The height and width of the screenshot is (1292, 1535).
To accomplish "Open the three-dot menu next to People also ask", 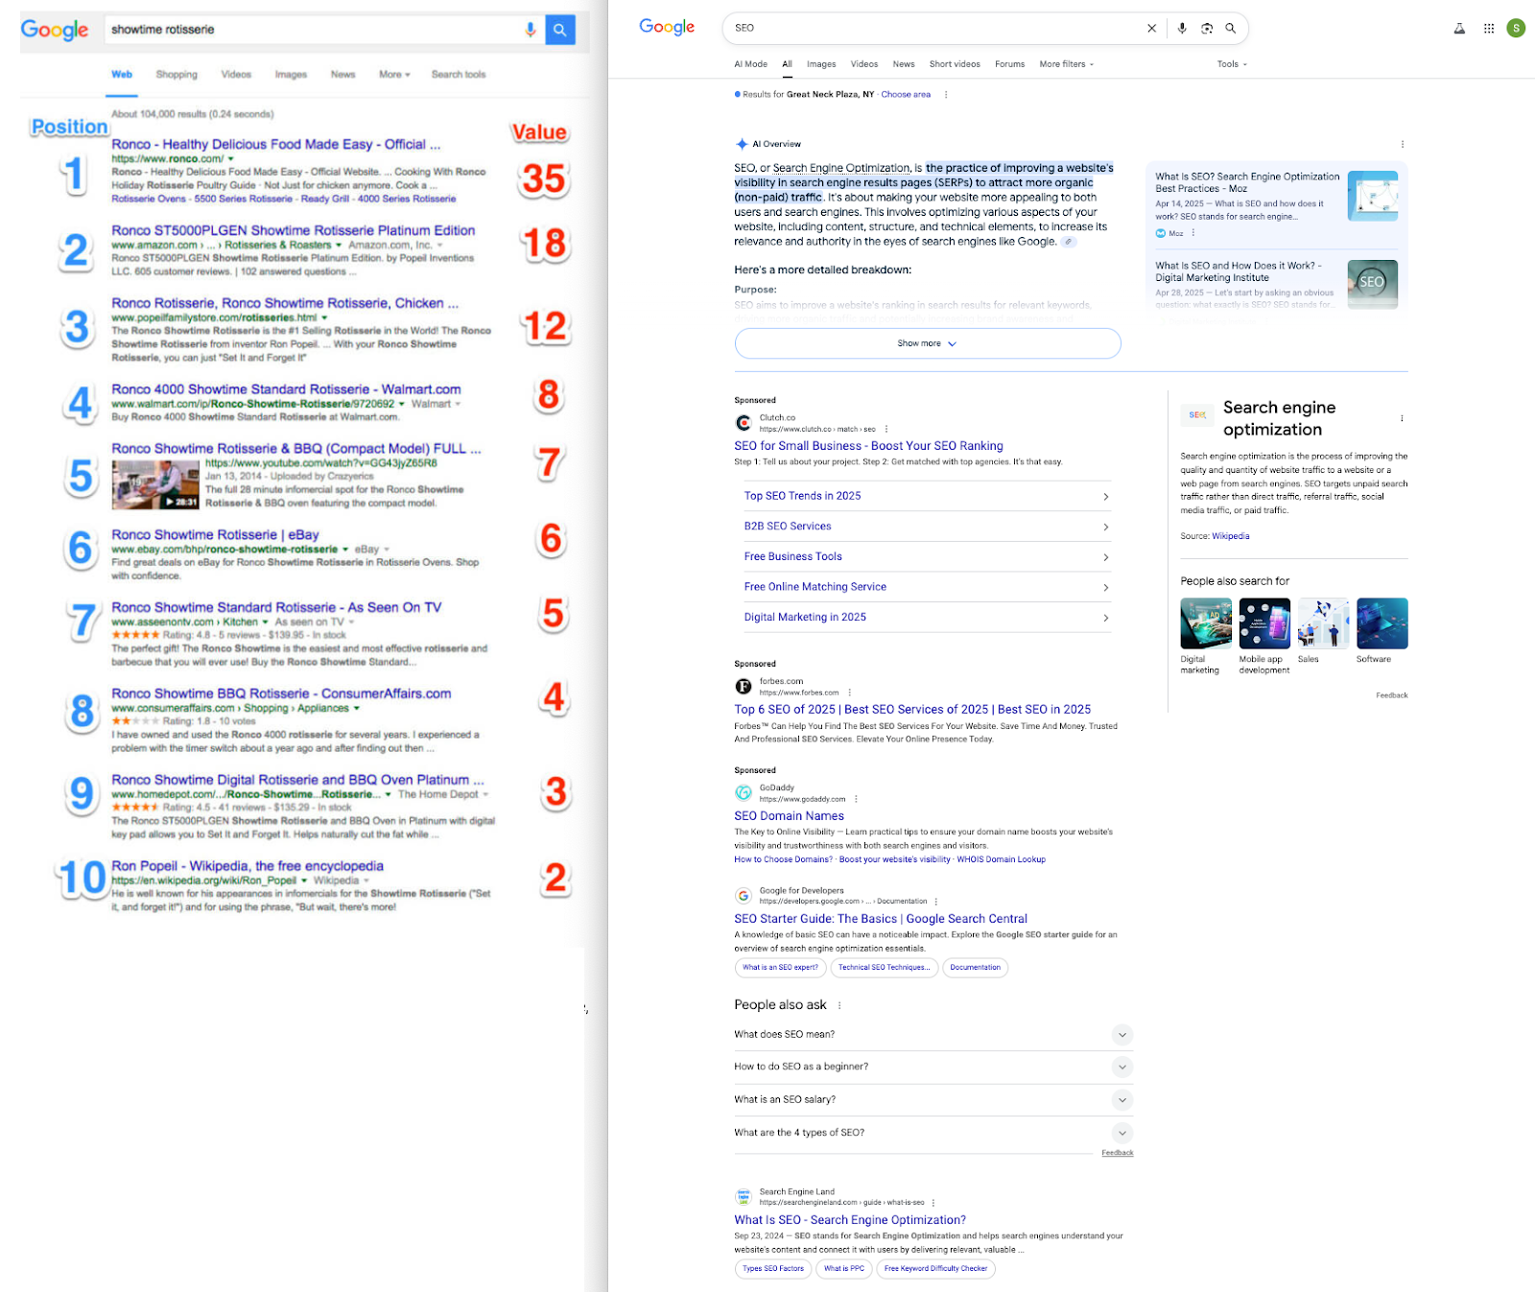I will click(x=839, y=1005).
